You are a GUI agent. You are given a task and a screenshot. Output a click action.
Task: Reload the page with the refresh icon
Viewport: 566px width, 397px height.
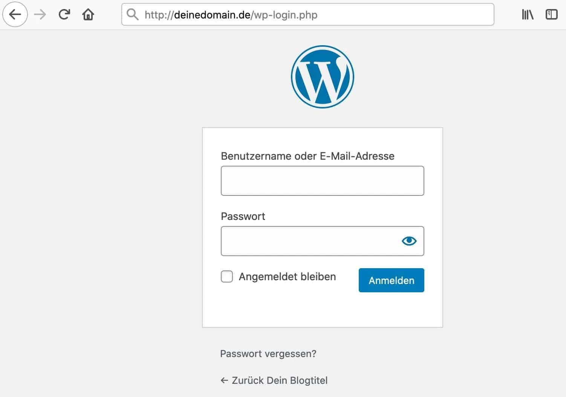click(x=64, y=15)
